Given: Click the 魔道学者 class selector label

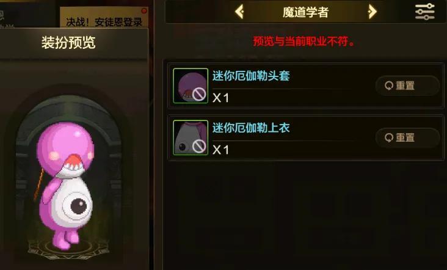Looking at the screenshot, I should (x=305, y=12).
